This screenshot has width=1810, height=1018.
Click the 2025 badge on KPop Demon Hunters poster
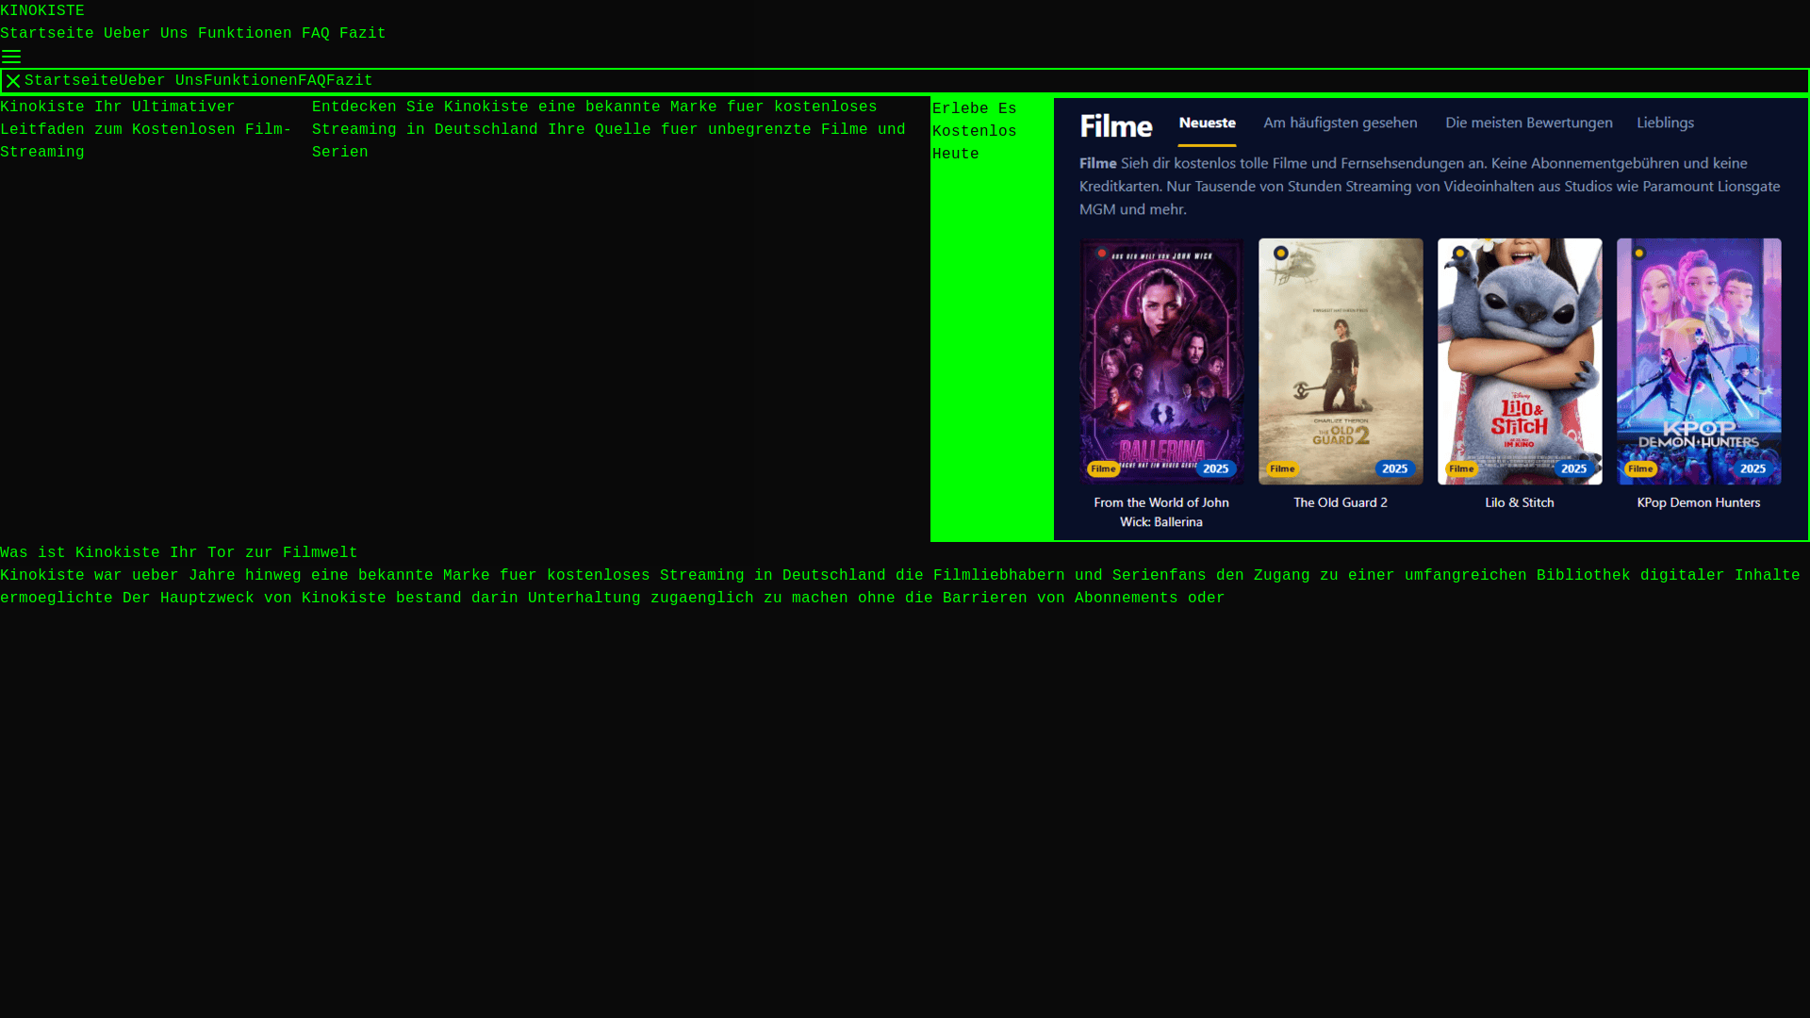(x=1752, y=469)
